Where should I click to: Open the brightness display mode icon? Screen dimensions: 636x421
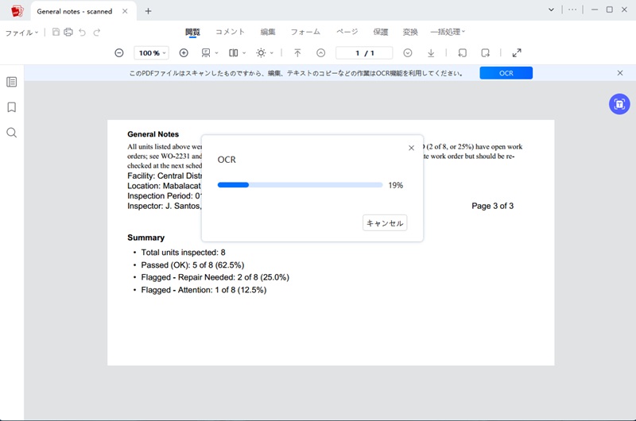pos(262,52)
